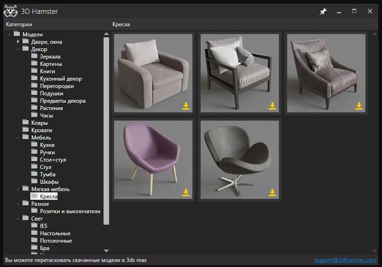Image resolution: width=382 pixels, height=267 pixels.
Task: Download the purple shell chair model
Action: 186,192
